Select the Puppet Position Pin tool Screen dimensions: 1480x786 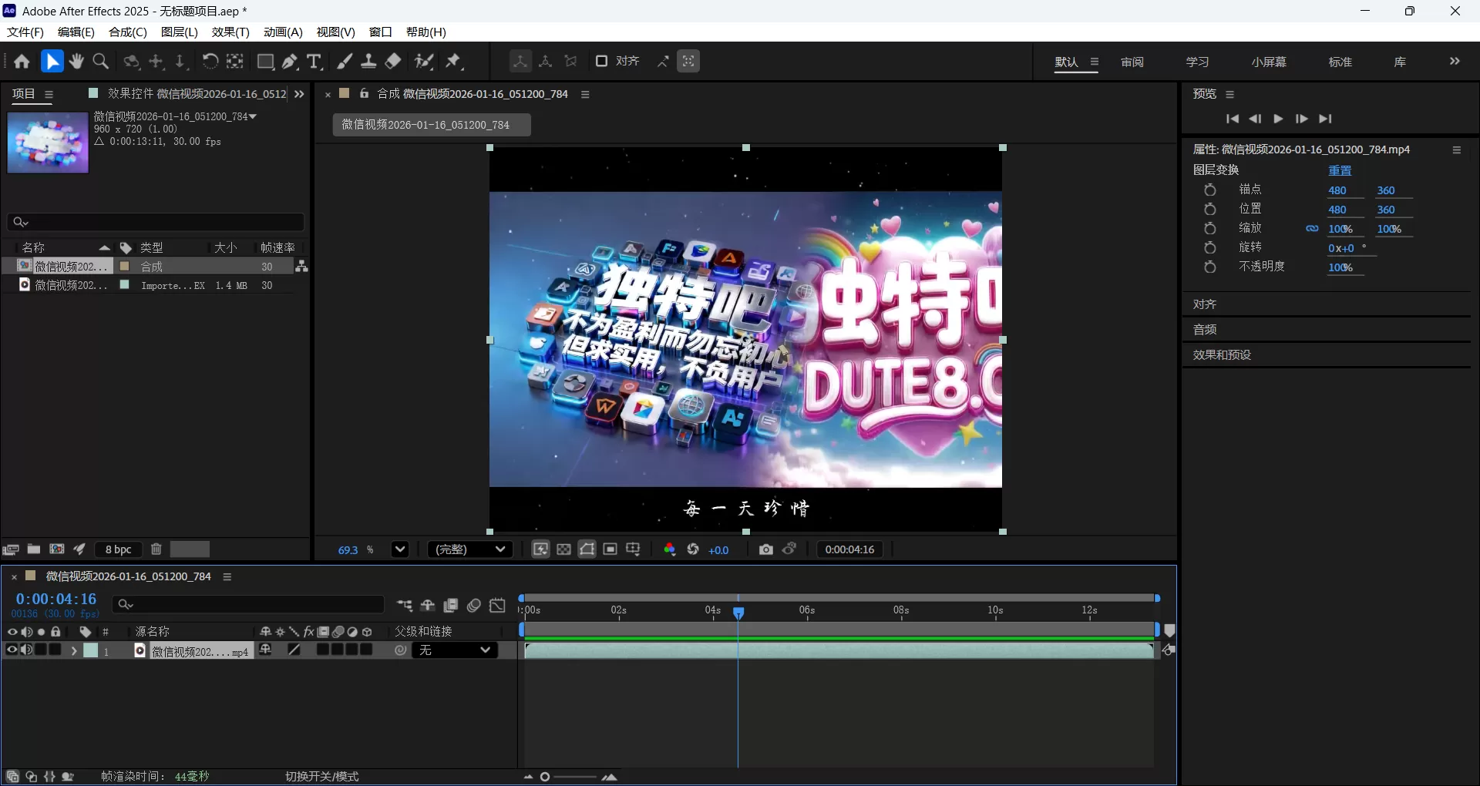[453, 62]
